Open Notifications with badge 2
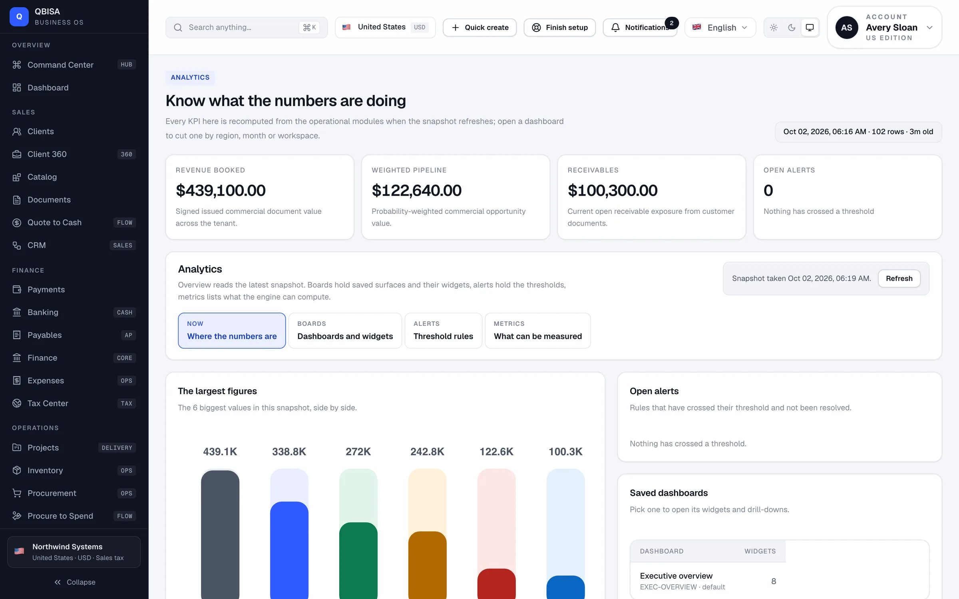Image resolution: width=959 pixels, height=599 pixels. tap(640, 28)
